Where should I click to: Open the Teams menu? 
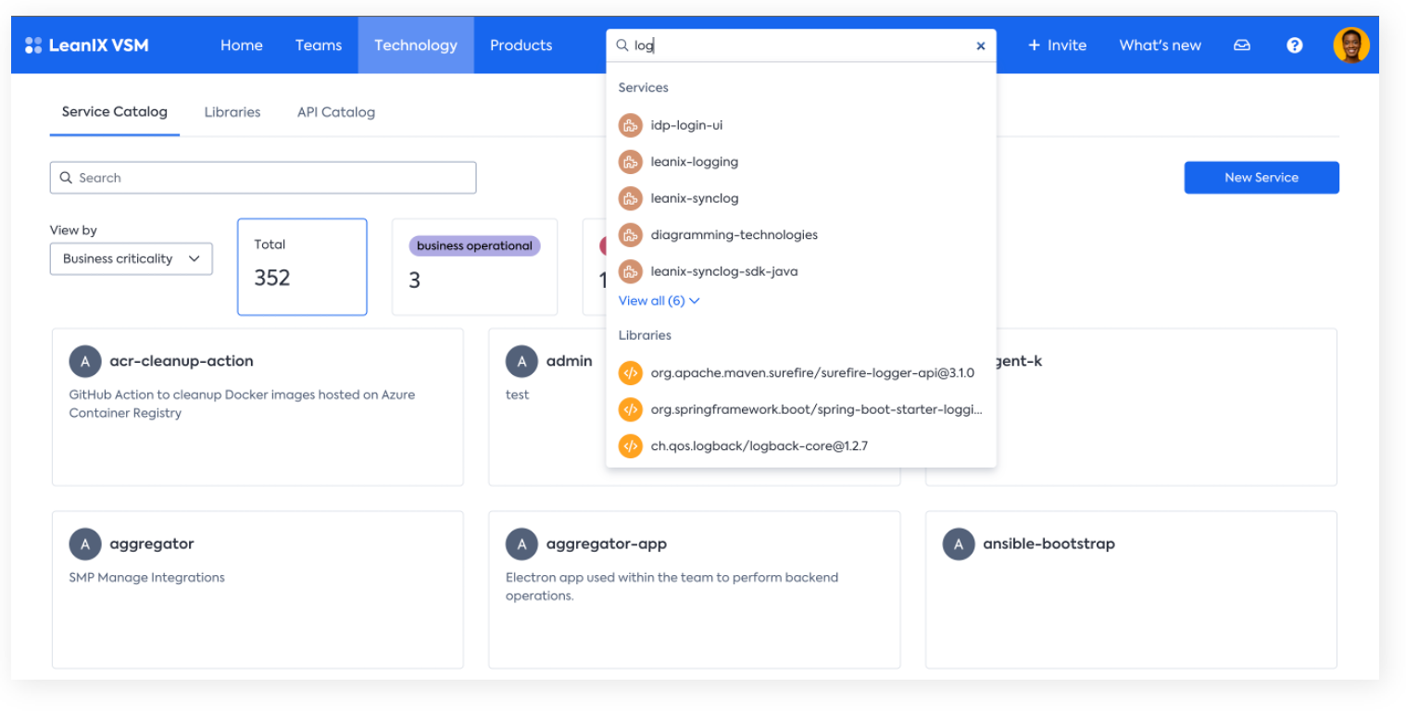(319, 44)
